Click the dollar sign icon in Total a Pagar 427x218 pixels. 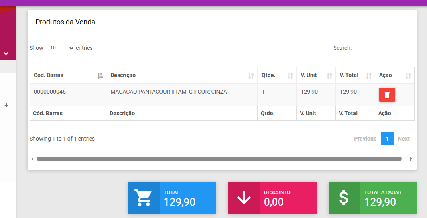344,198
